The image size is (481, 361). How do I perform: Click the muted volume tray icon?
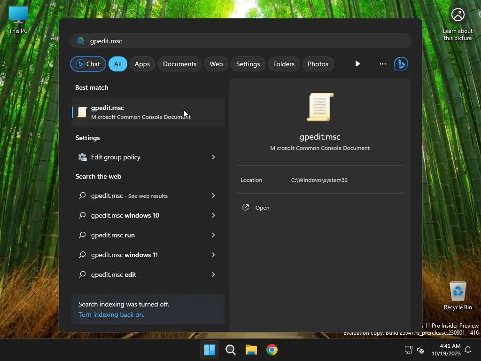[420, 350]
